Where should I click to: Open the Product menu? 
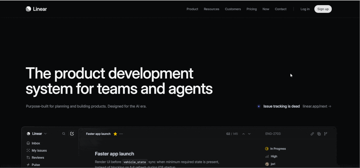(192, 9)
